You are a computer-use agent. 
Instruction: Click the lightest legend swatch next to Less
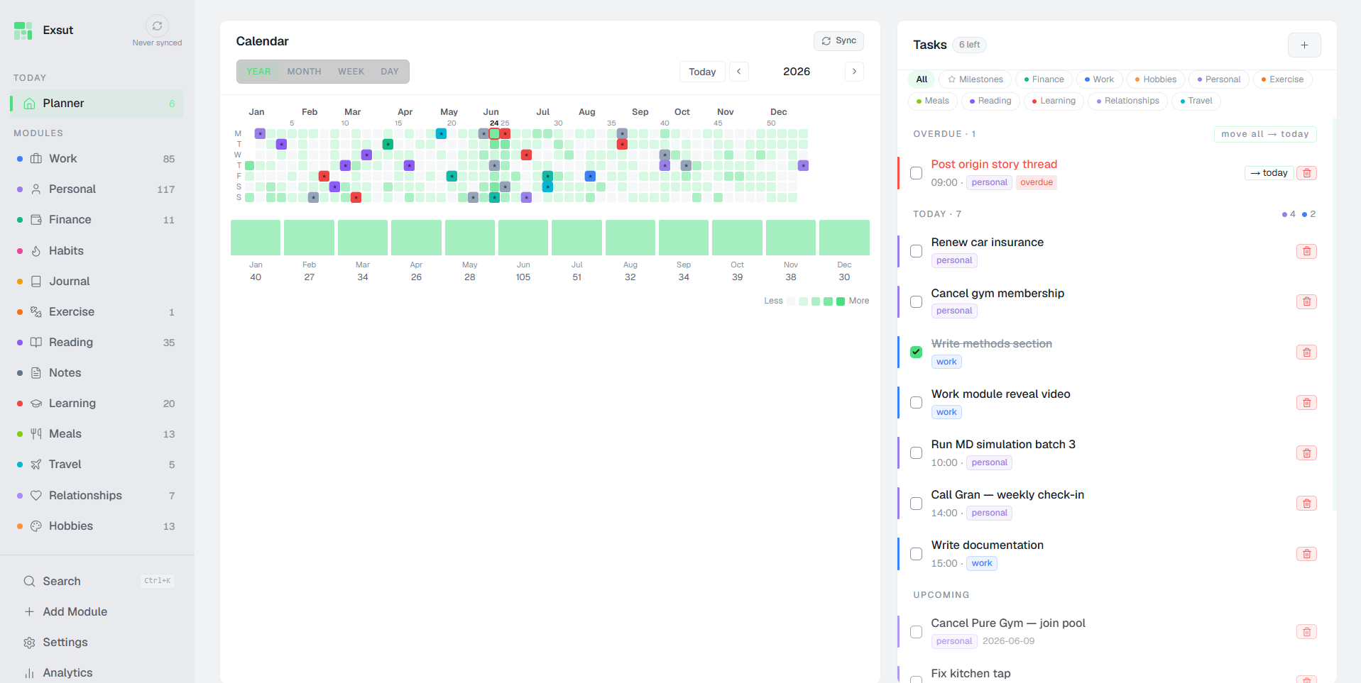coord(791,301)
